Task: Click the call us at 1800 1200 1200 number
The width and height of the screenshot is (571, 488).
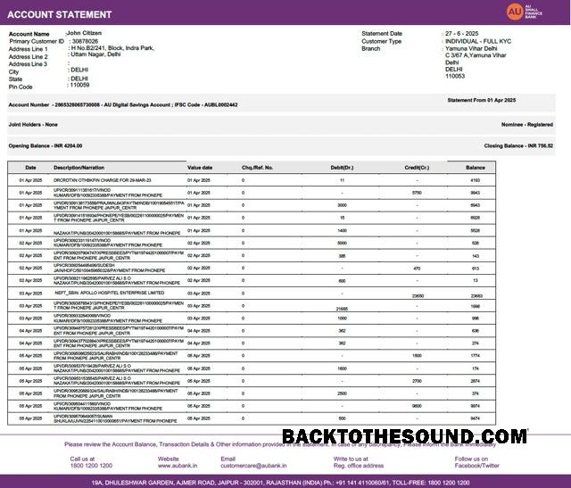Action: [x=91, y=466]
